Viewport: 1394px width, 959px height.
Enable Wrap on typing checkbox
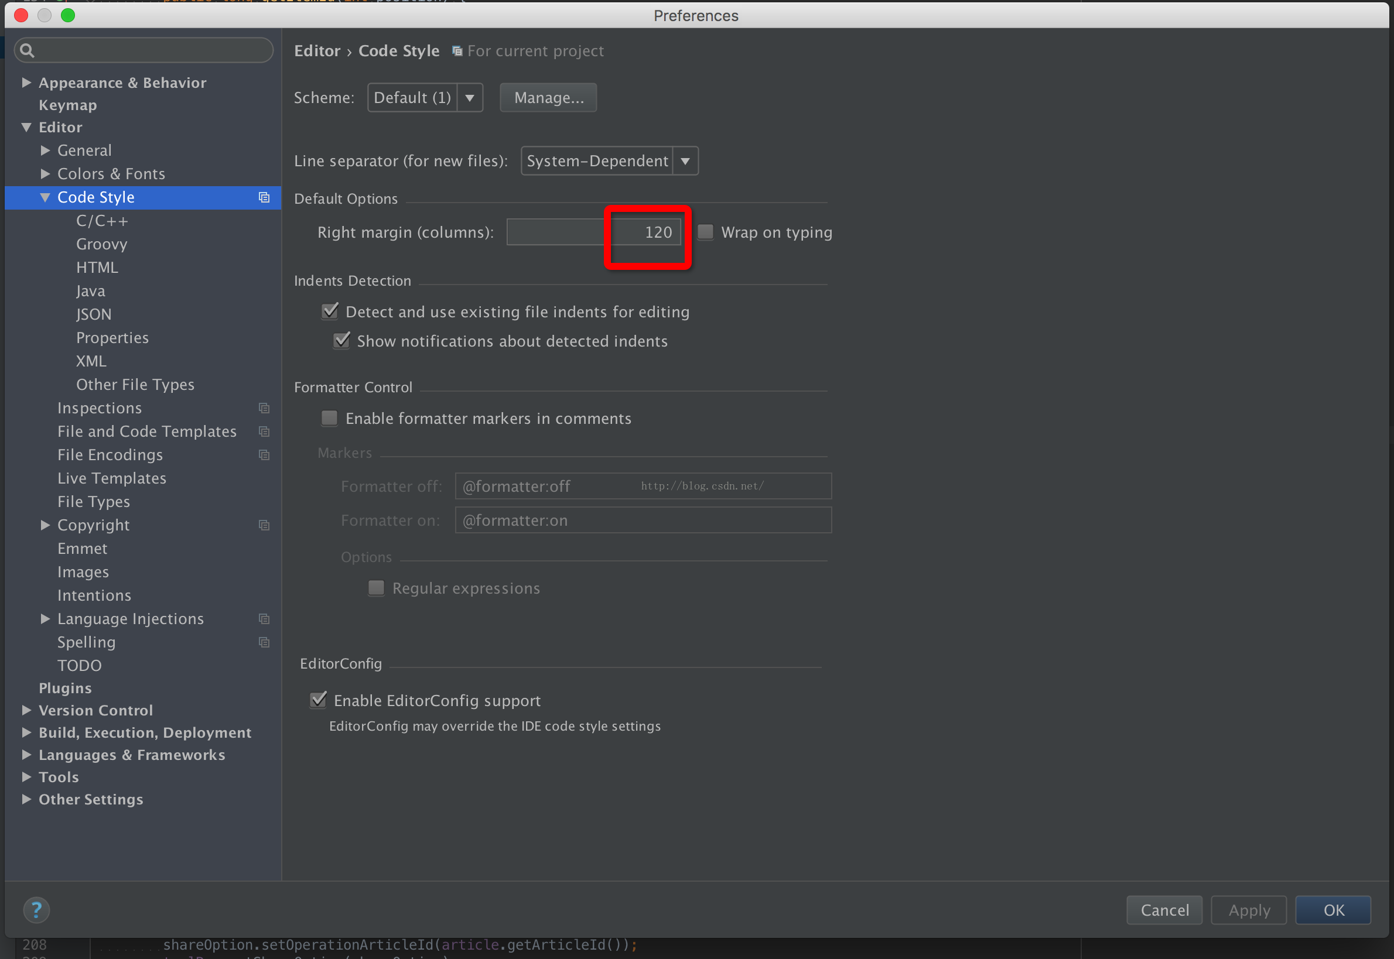click(705, 232)
